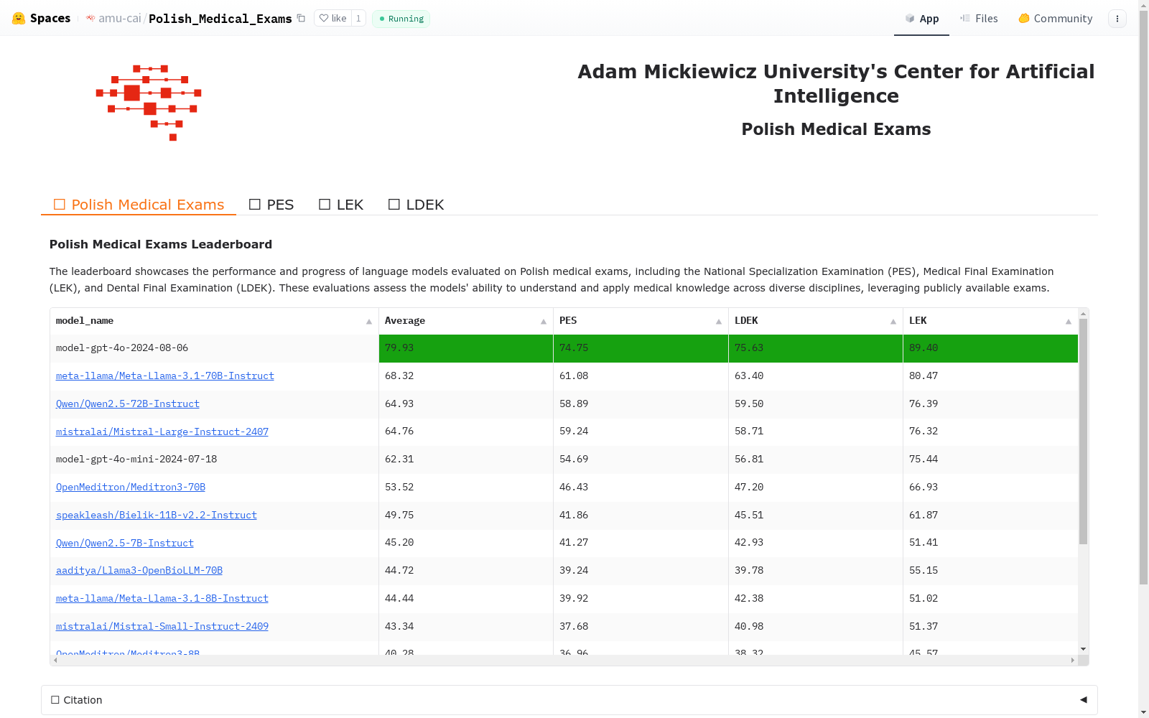Select the green LEK cell 89.40
Screen dimensions: 1149x718
(990, 348)
